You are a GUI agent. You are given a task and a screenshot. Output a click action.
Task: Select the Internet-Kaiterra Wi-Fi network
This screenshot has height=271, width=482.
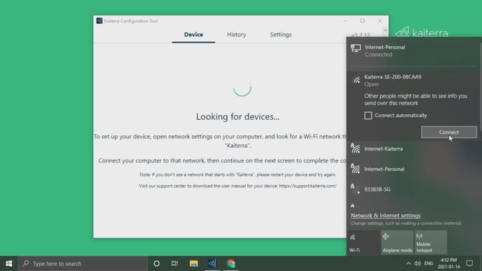(x=413, y=148)
